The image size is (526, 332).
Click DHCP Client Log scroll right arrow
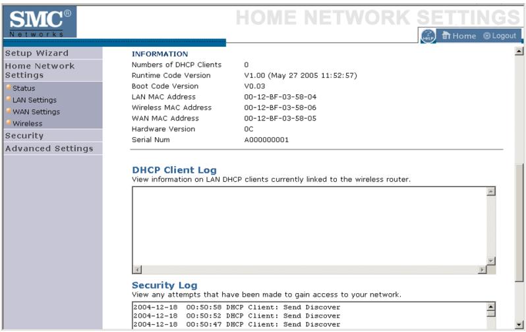click(x=482, y=269)
